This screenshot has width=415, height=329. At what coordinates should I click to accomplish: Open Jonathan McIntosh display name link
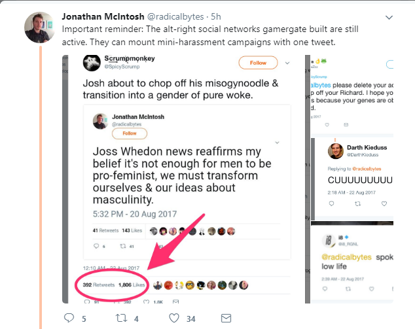coord(103,16)
